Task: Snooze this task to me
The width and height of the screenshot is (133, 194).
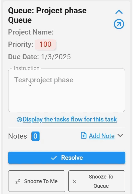Action: point(37,181)
